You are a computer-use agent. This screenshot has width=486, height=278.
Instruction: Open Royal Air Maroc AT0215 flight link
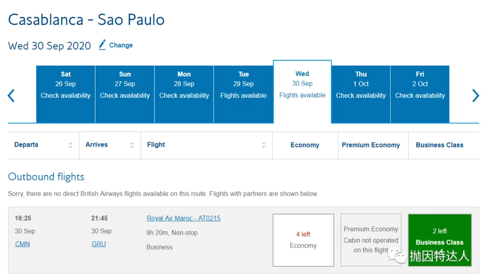point(184,218)
